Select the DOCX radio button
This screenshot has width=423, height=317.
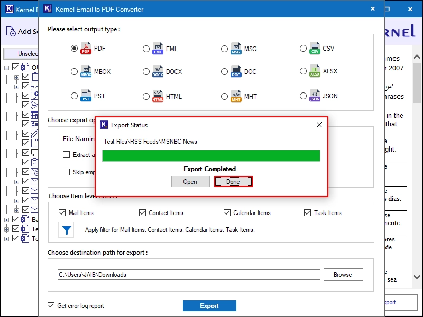146,71
